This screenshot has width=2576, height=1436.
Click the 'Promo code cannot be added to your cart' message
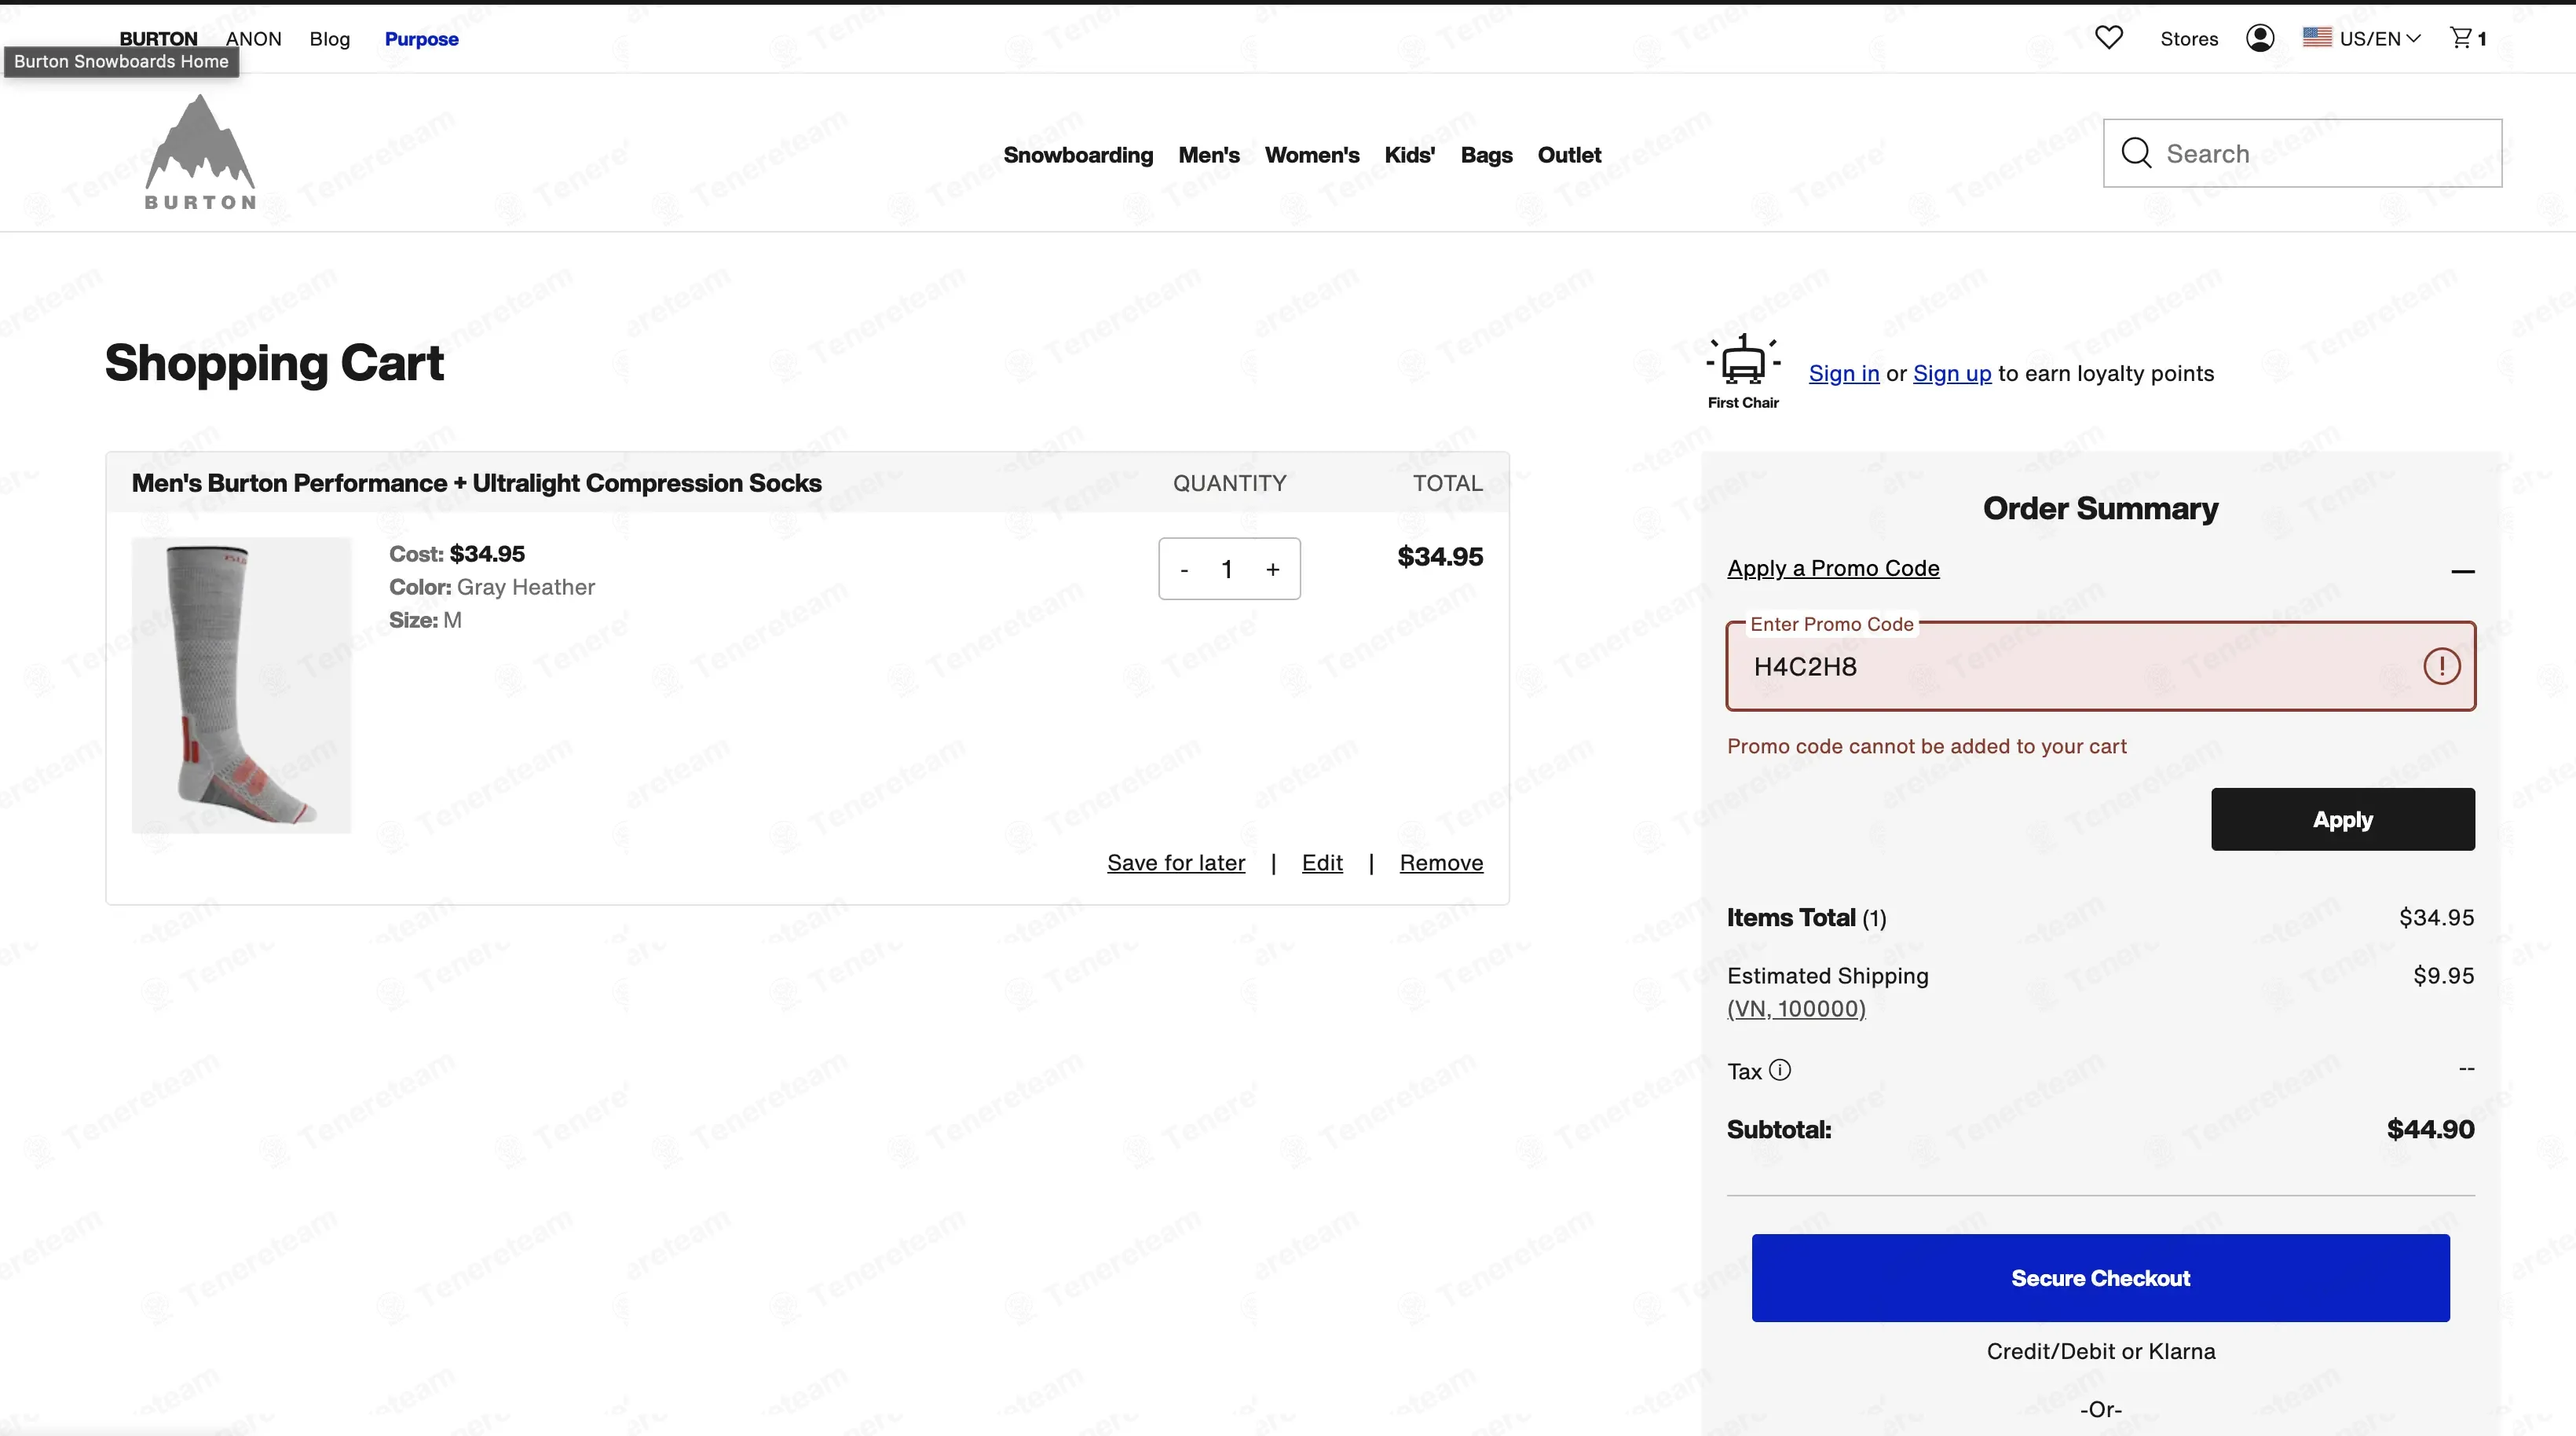[1926, 746]
